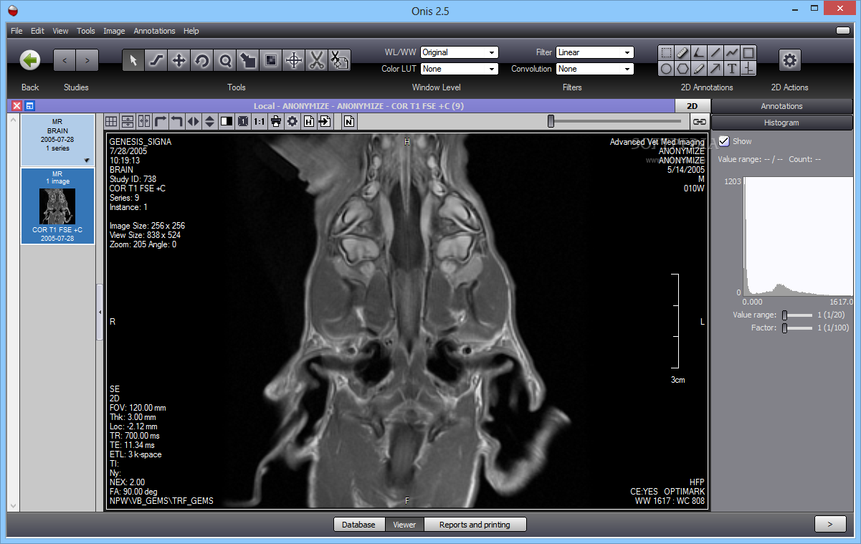Select the ruler measurement annotation
Viewport: 861px width, 544px height.
tap(682, 52)
